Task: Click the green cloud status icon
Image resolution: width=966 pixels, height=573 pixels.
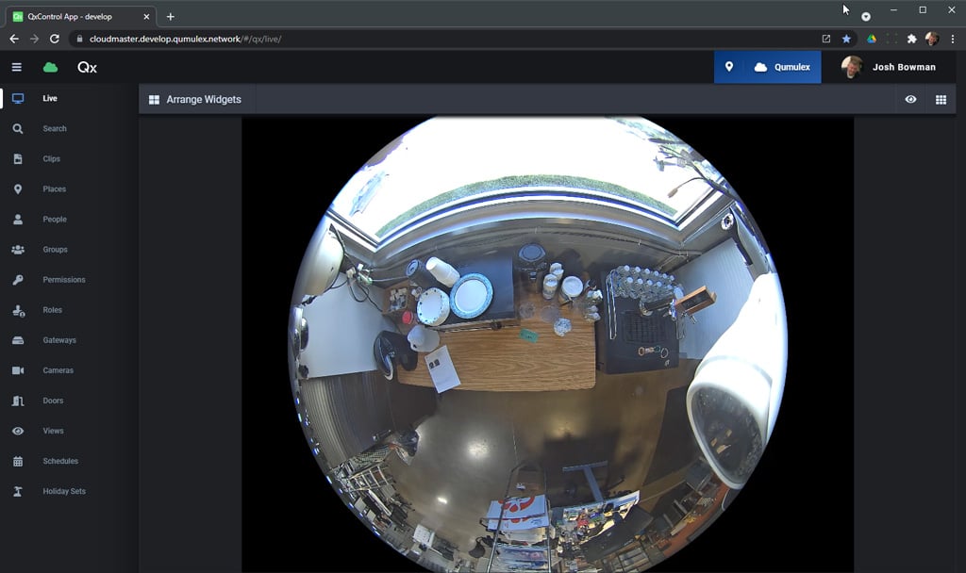Action: point(50,67)
